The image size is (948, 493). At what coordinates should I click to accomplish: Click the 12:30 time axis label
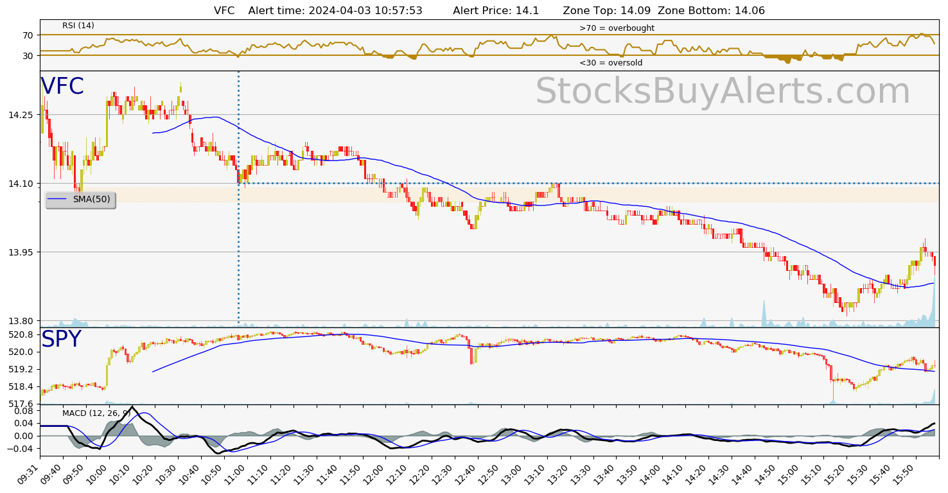pos(443,475)
